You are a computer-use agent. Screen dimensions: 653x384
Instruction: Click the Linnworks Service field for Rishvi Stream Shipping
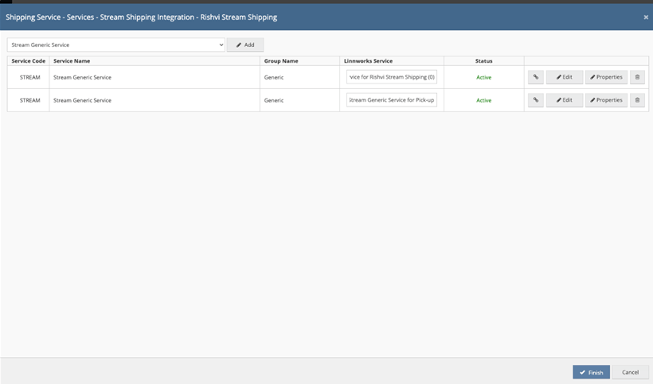[392, 77]
